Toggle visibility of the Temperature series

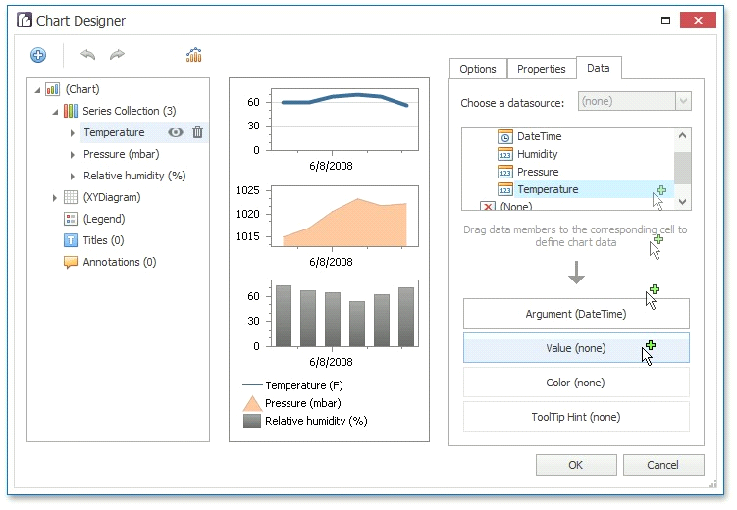pyautogui.click(x=176, y=132)
